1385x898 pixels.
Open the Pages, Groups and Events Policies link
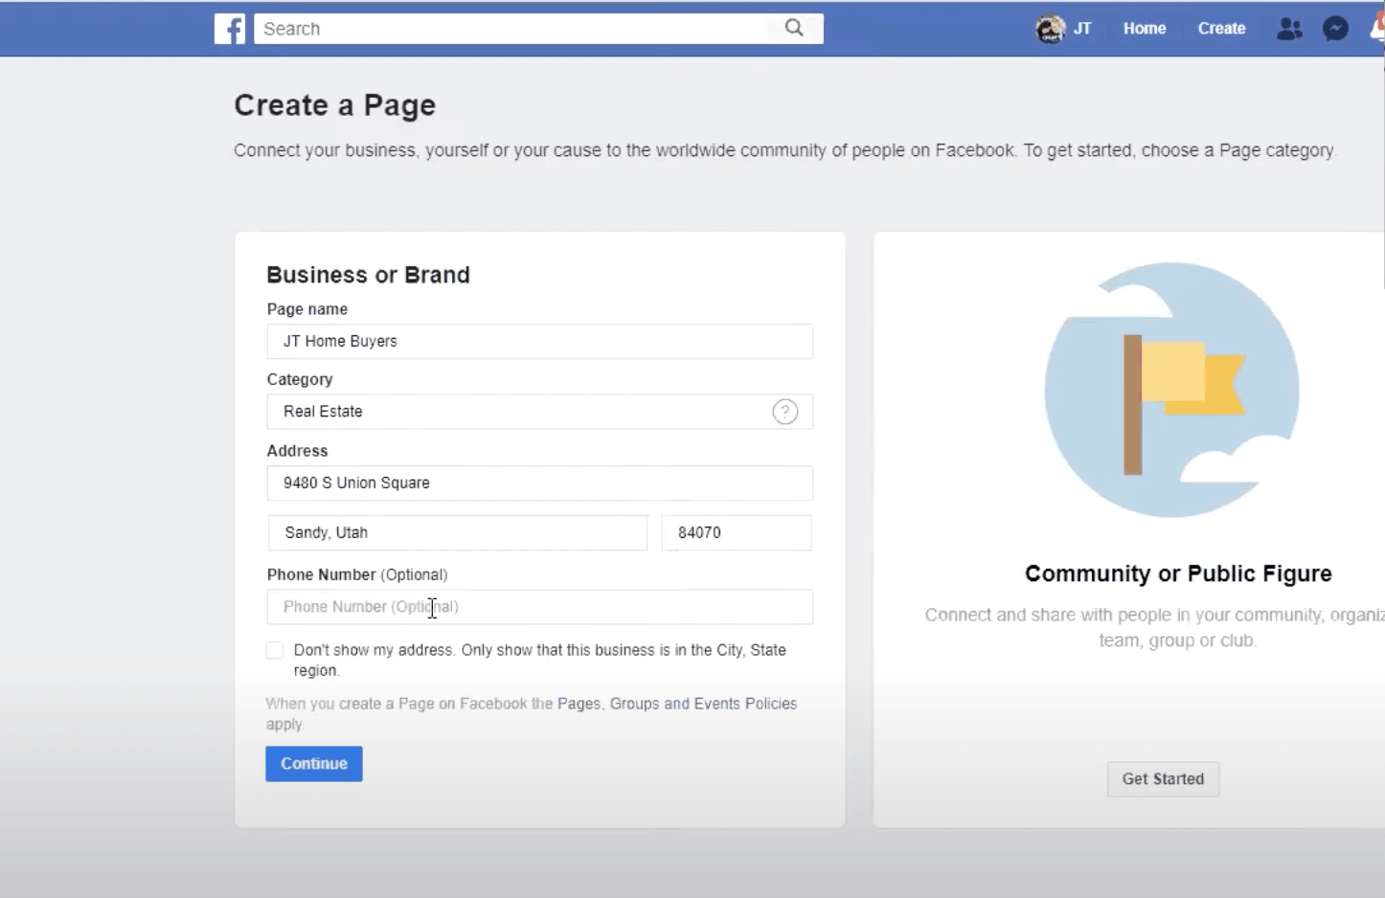pos(677,704)
